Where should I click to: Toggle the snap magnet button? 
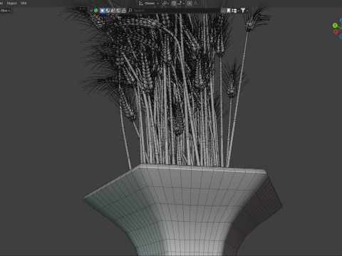(x=174, y=4)
